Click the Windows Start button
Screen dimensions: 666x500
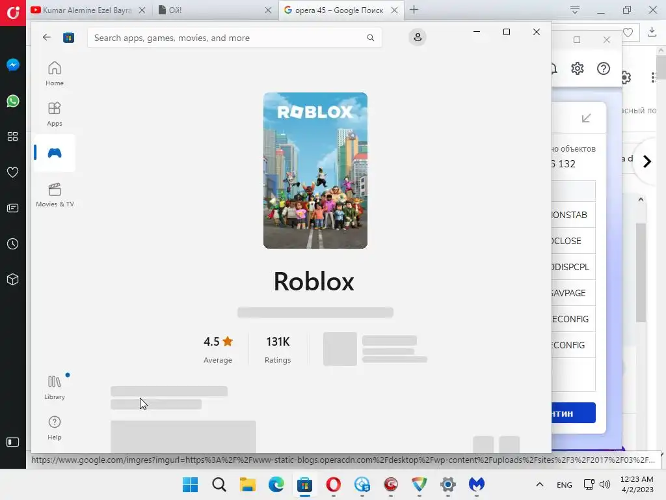(190, 484)
